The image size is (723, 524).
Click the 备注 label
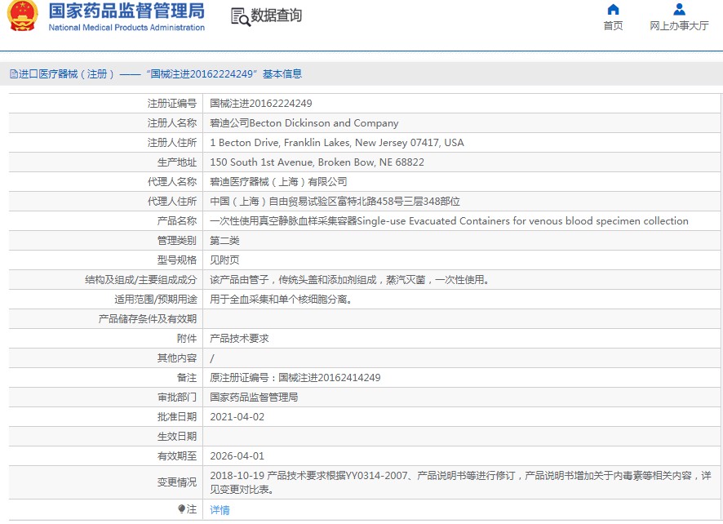[x=187, y=378]
